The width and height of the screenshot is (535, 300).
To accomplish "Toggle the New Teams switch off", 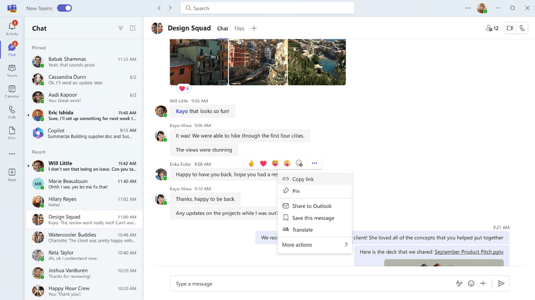I will click(x=64, y=8).
